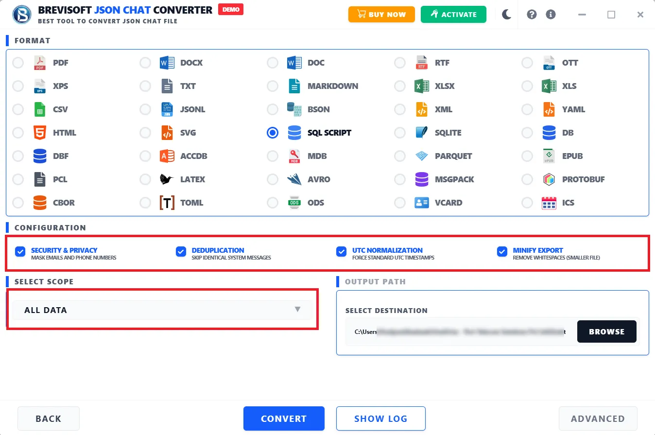Uncheck the Minify Export checkbox

pos(502,251)
